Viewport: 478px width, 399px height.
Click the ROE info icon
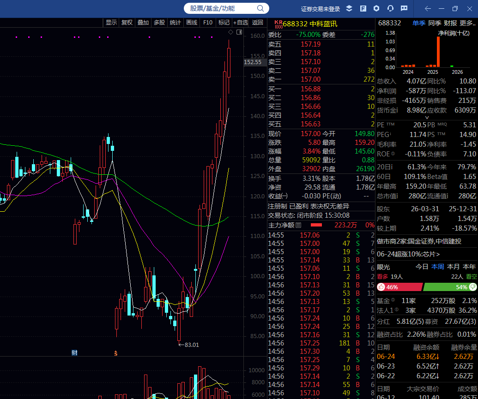point(393,154)
